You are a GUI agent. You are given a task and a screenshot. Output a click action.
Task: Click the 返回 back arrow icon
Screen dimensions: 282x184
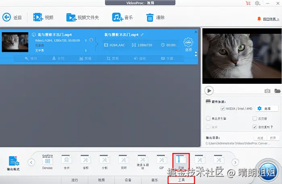click(7, 17)
